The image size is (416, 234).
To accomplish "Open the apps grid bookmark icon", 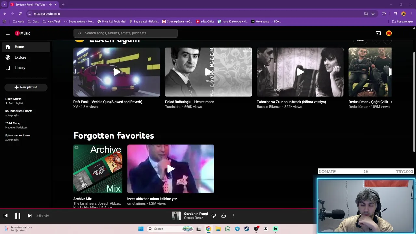I will (4, 22).
